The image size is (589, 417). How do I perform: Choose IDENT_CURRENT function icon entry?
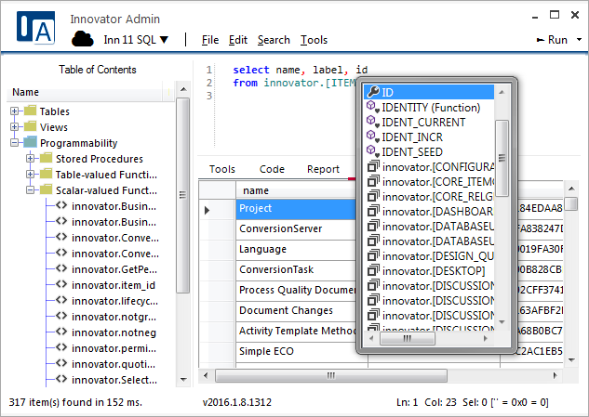point(429,123)
